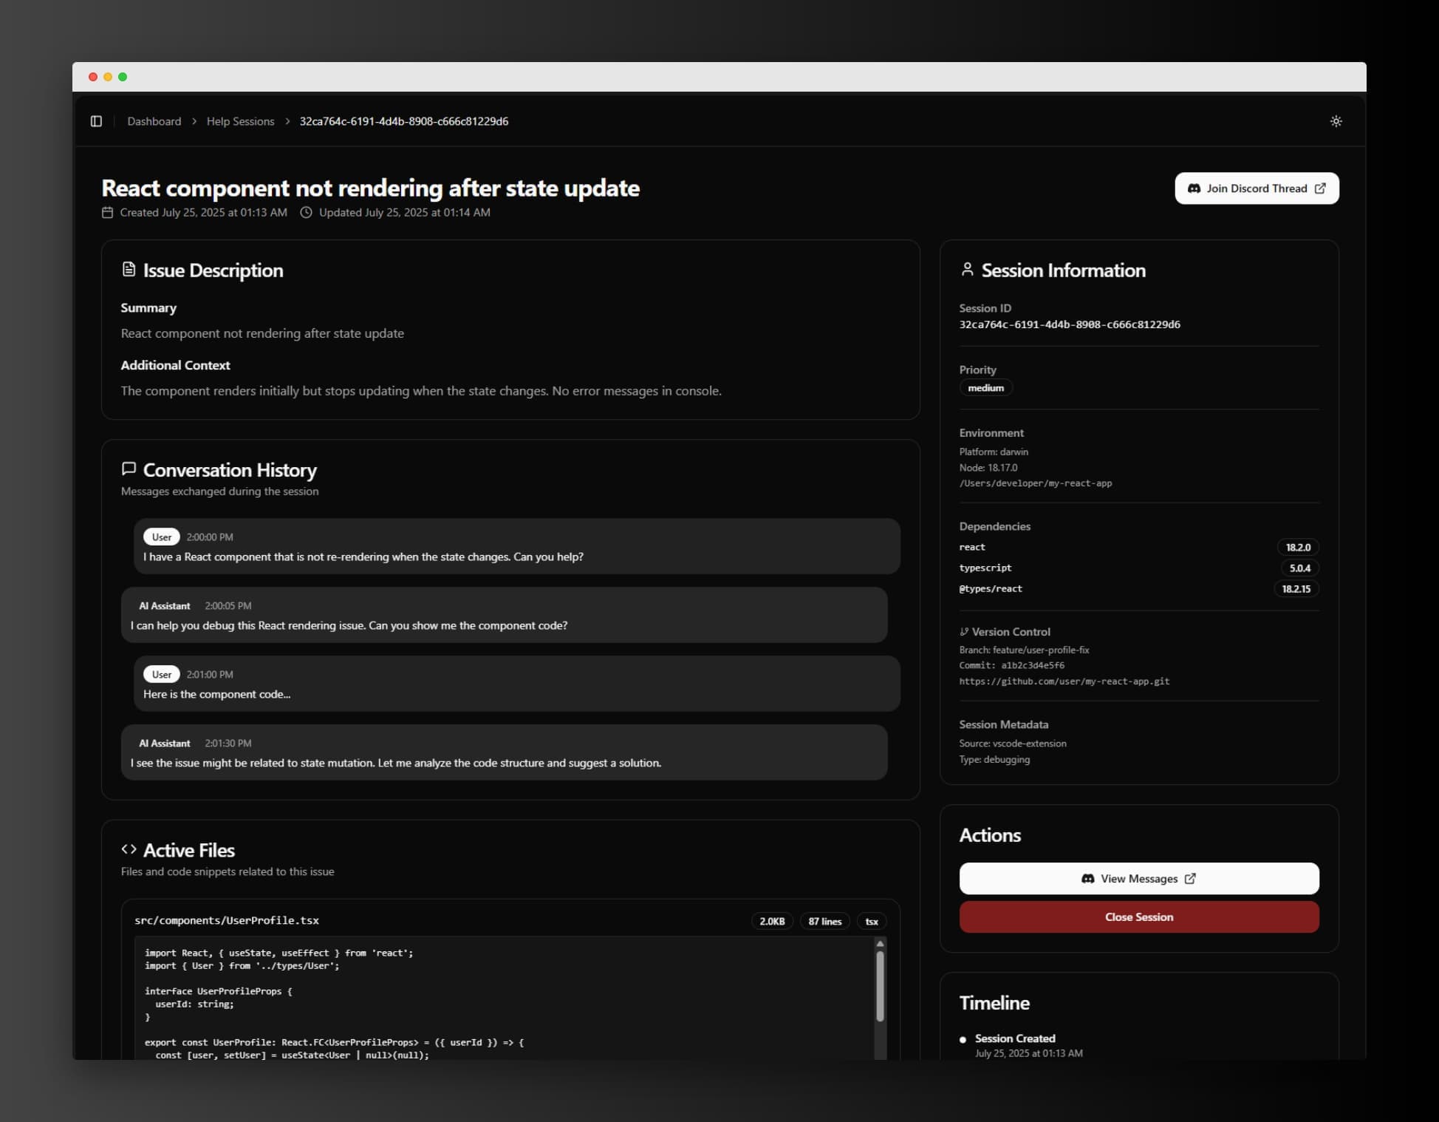Click the clock icon beside the Updated date
The width and height of the screenshot is (1439, 1122).
point(304,212)
